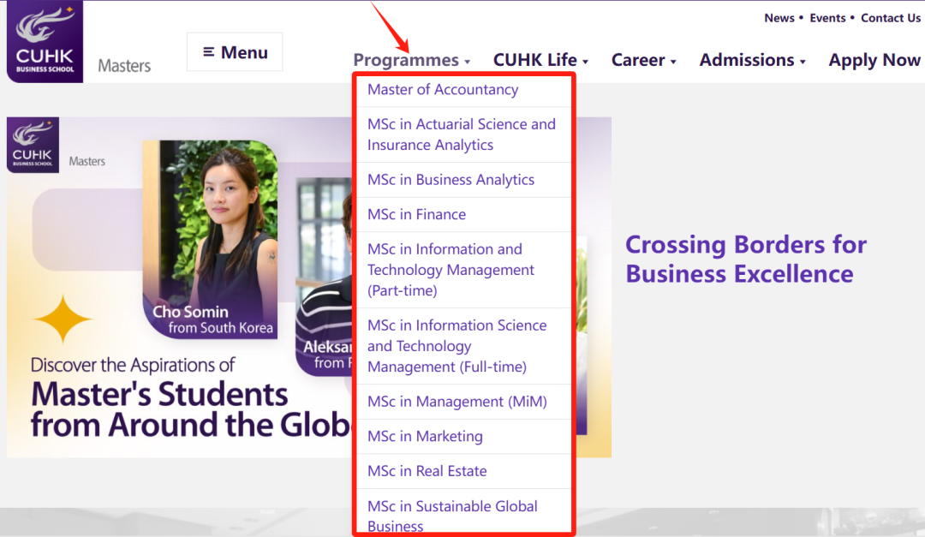Image resolution: width=925 pixels, height=537 pixels.
Task: Click the CUHK logo inside the banner
Action: pos(33,145)
